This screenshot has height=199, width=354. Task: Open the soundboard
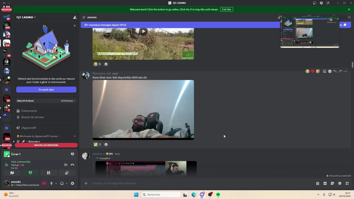pyautogui.click(x=67, y=173)
